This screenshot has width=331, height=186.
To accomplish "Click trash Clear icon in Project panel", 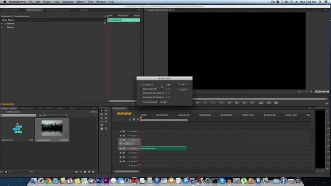I will tap(93, 172).
